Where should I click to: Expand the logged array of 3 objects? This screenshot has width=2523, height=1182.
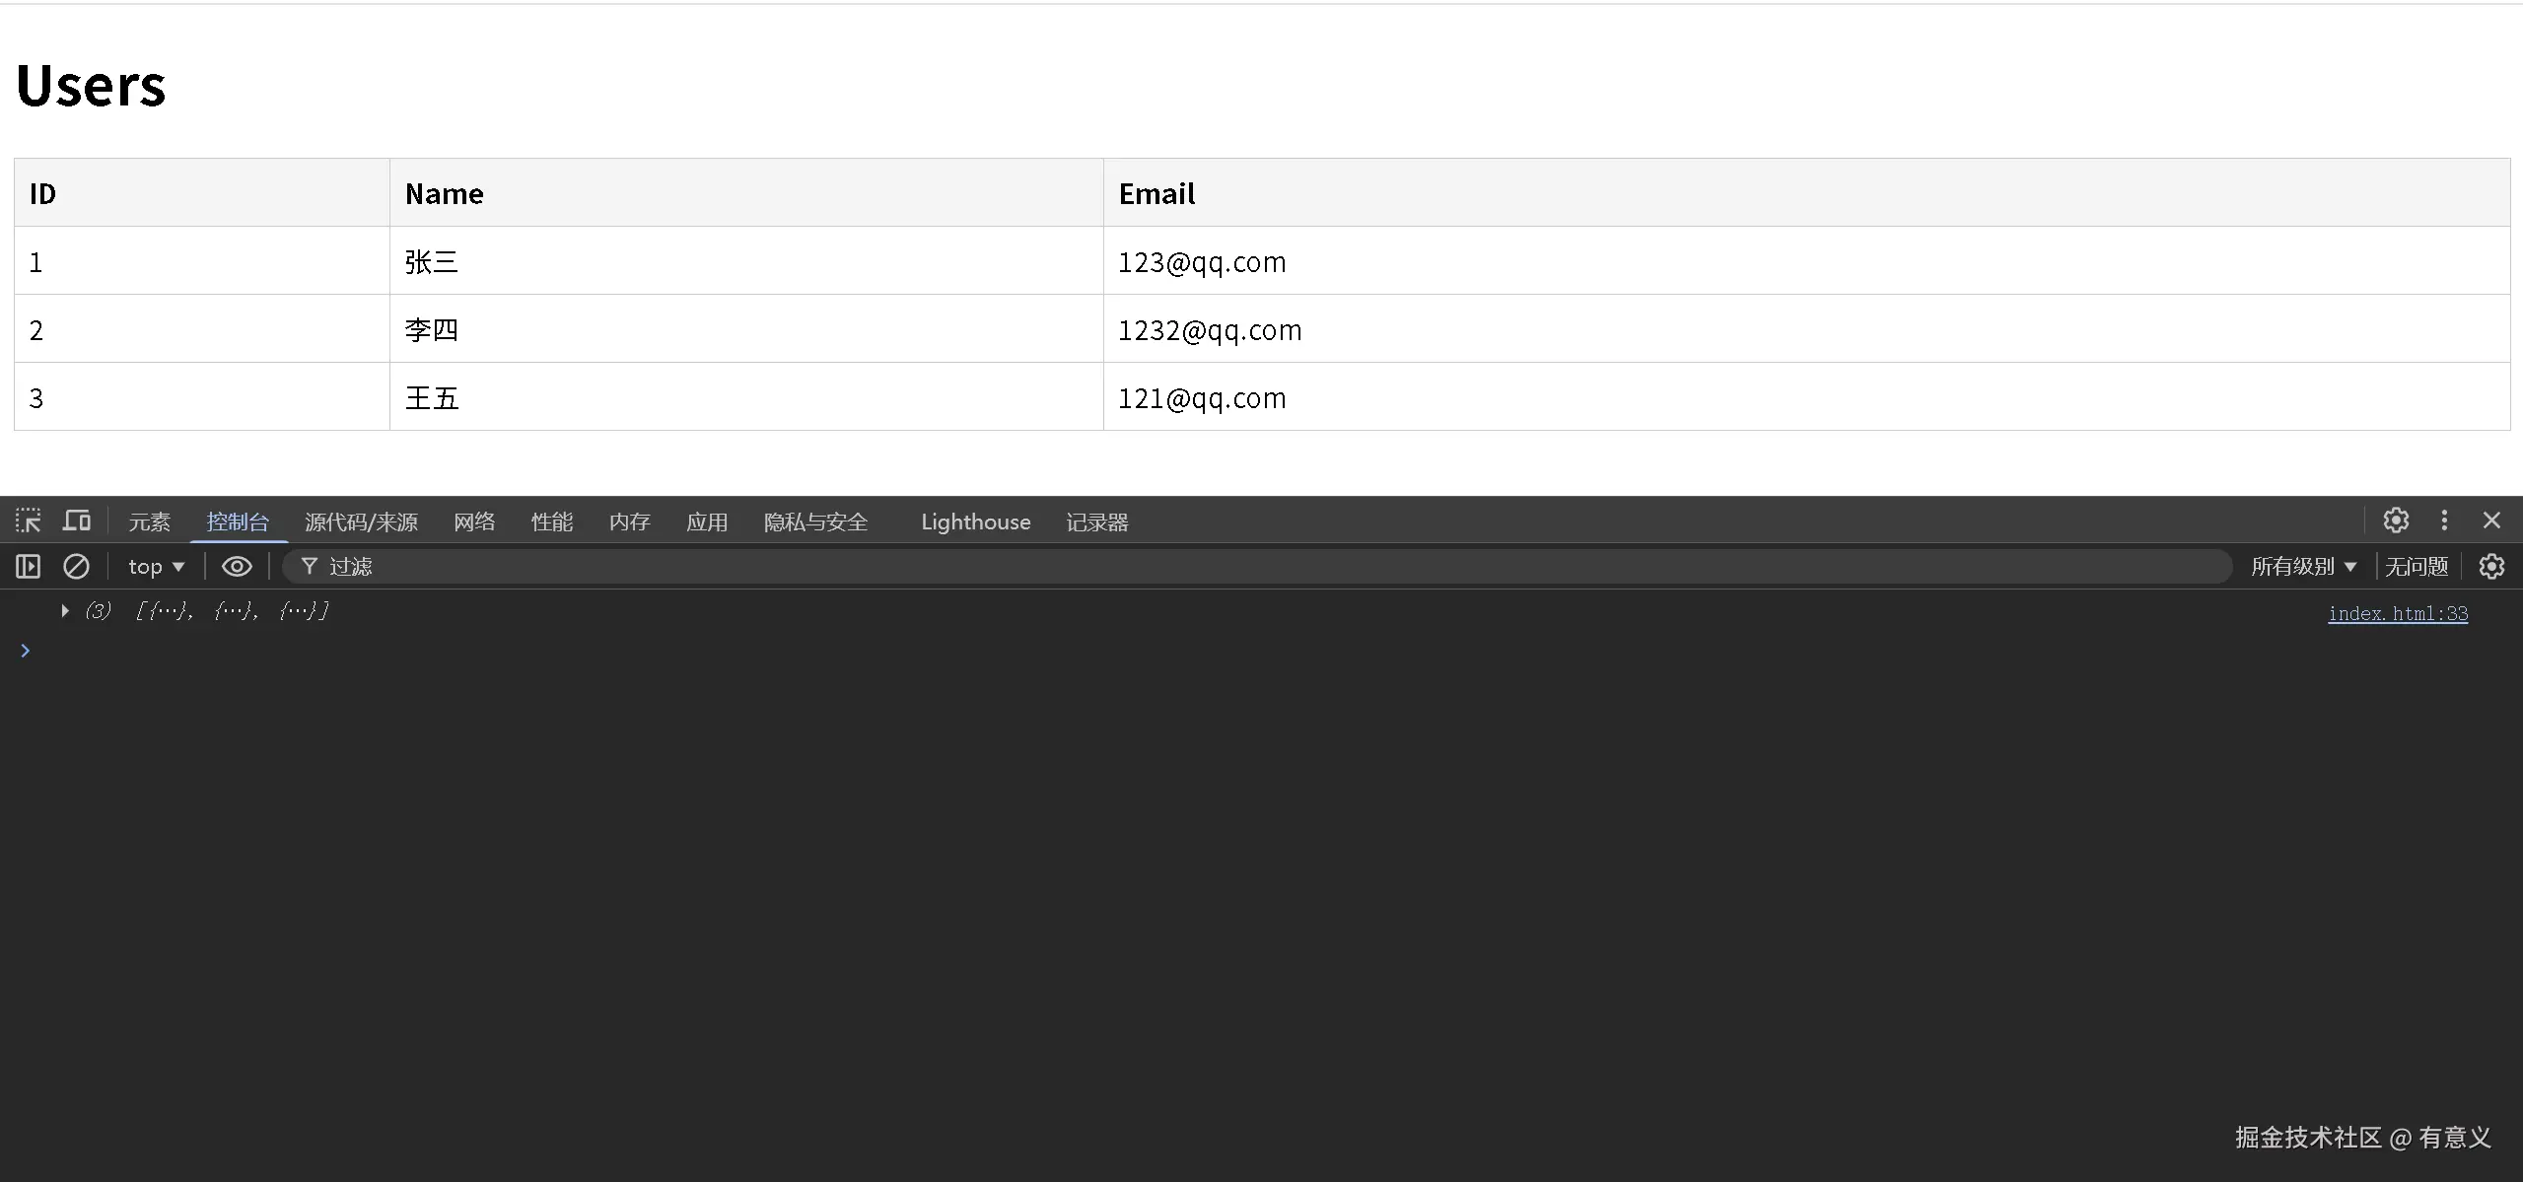pyautogui.click(x=65, y=611)
